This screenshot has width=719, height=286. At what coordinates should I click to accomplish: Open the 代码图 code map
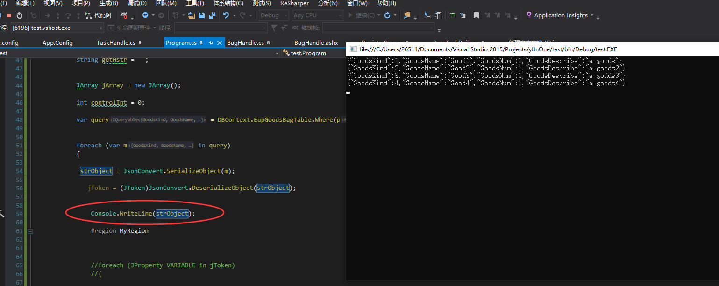click(98, 15)
